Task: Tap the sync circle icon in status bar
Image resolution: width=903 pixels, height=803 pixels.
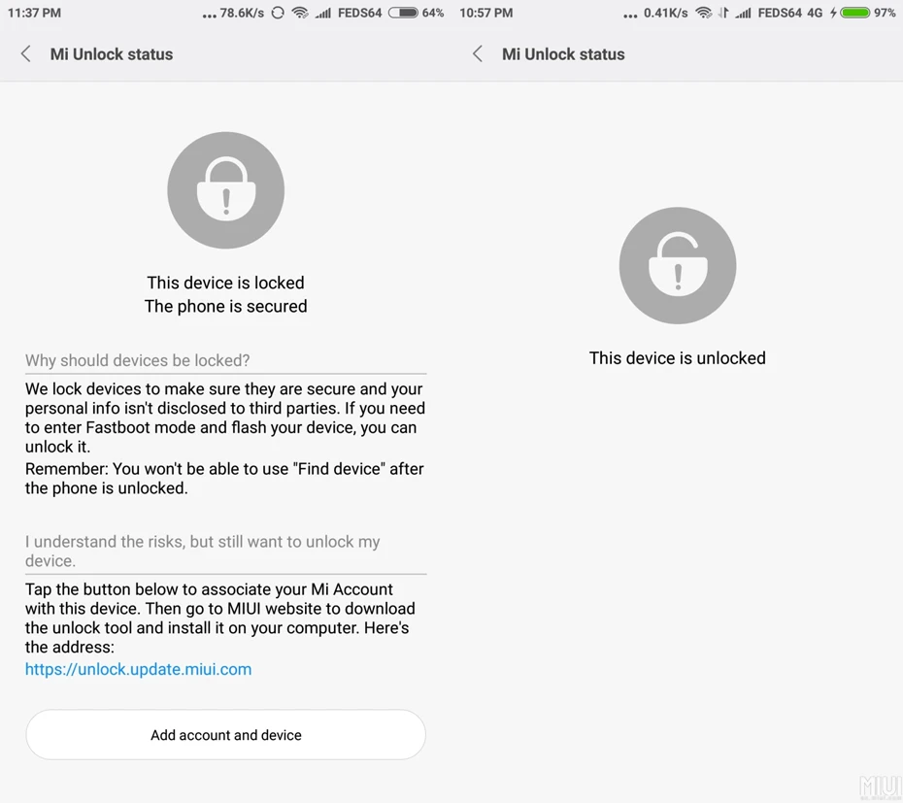Action: tap(278, 13)
